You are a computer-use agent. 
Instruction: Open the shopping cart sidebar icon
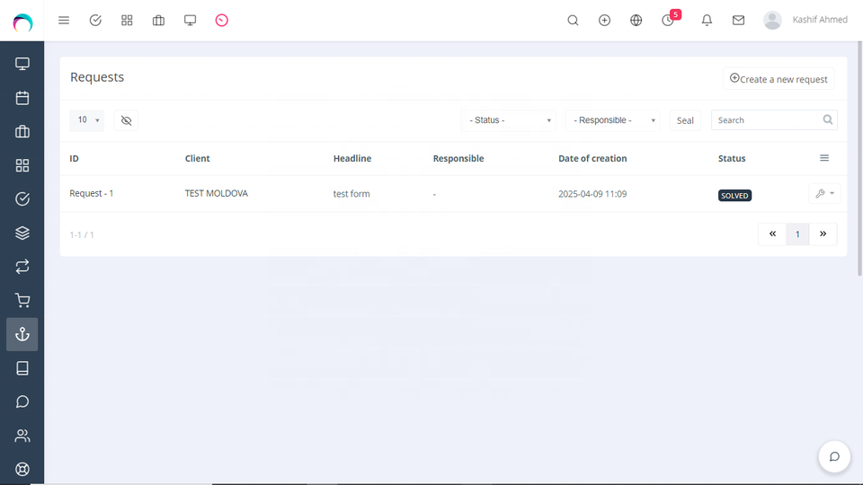click(x=22, y=301)
